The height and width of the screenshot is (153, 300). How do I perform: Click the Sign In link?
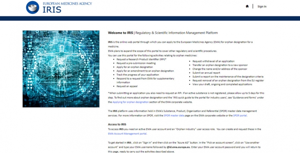click(x=262, y=6)
